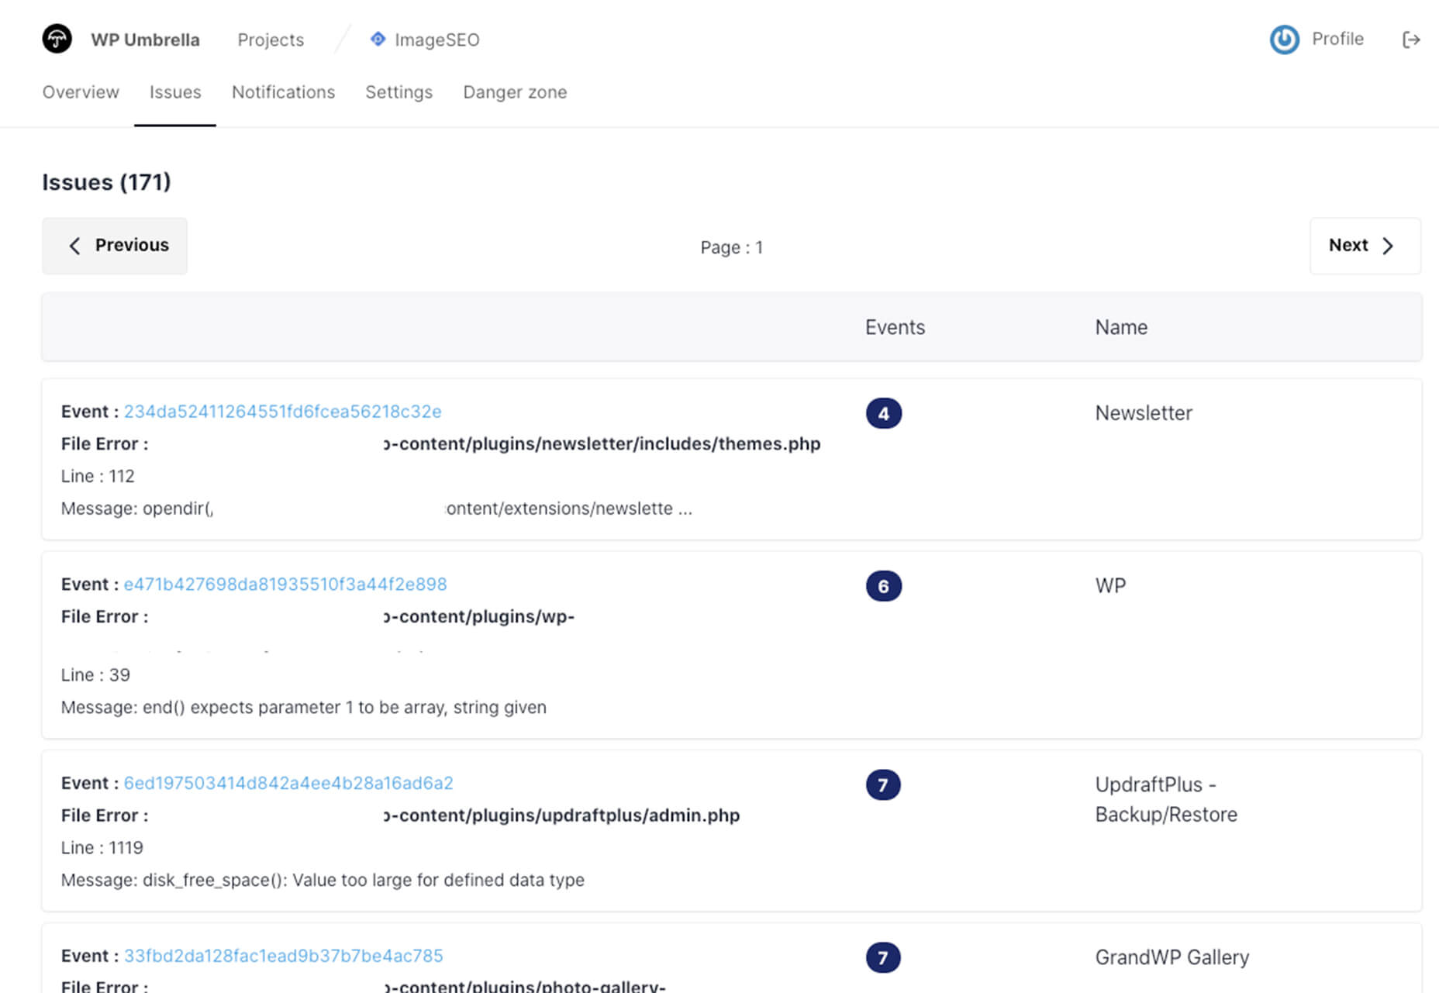
Task: Click the ImageSEO diamond project icon
Action: coord(378,39)
